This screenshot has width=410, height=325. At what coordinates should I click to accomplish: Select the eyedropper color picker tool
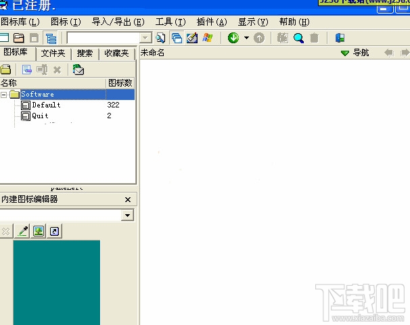(x=23, y=231)
